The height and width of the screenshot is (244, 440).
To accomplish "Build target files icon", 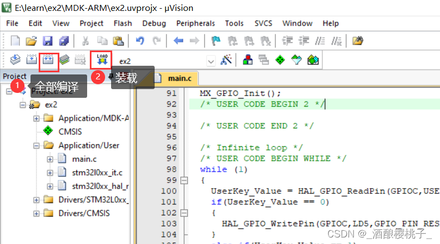I will pyautogui.click(x=32, y=60).
